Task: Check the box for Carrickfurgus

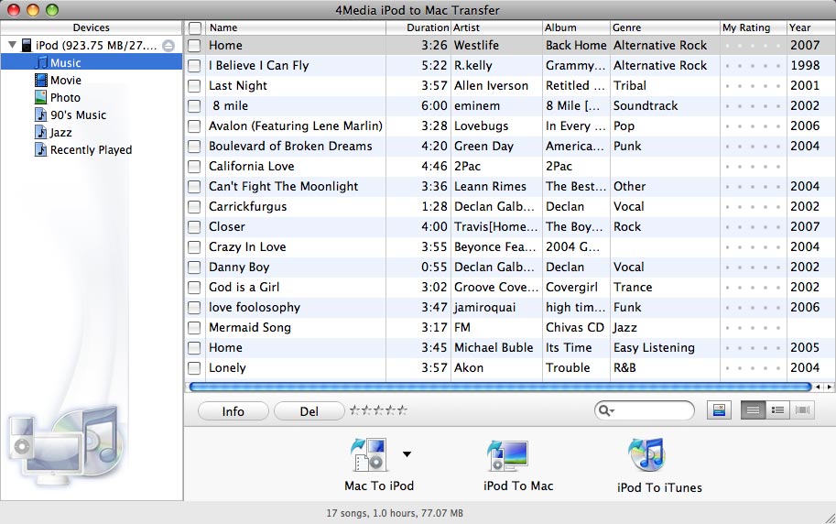Action: 195,206
